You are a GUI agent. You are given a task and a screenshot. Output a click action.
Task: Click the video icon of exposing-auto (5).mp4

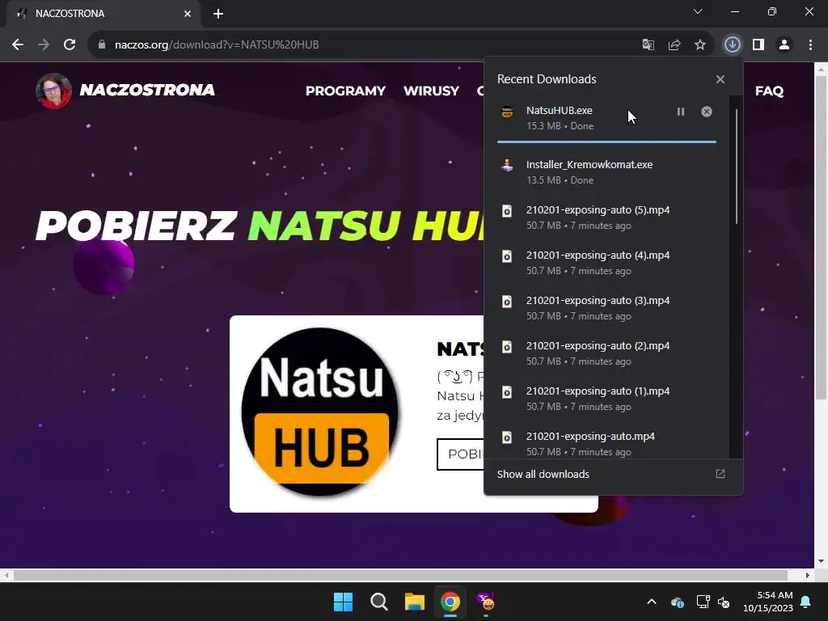coord(507,211)
